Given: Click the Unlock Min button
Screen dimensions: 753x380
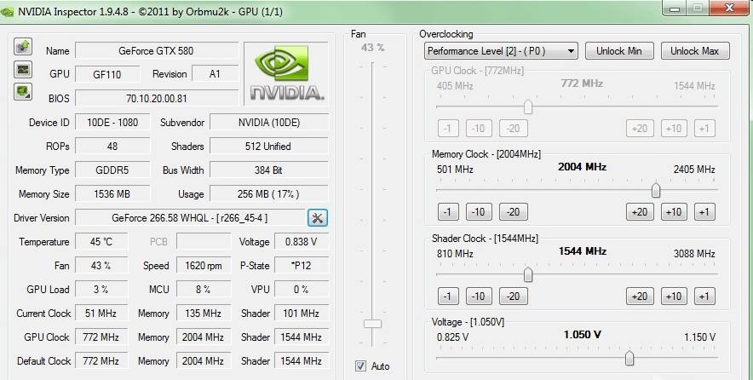Looking at the screenshot, I should [619, 51].
